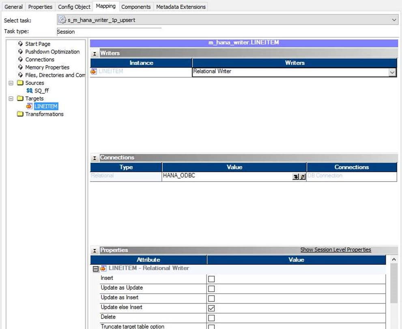
Task: Click the Sources folder icon
Action: [20, 82]
